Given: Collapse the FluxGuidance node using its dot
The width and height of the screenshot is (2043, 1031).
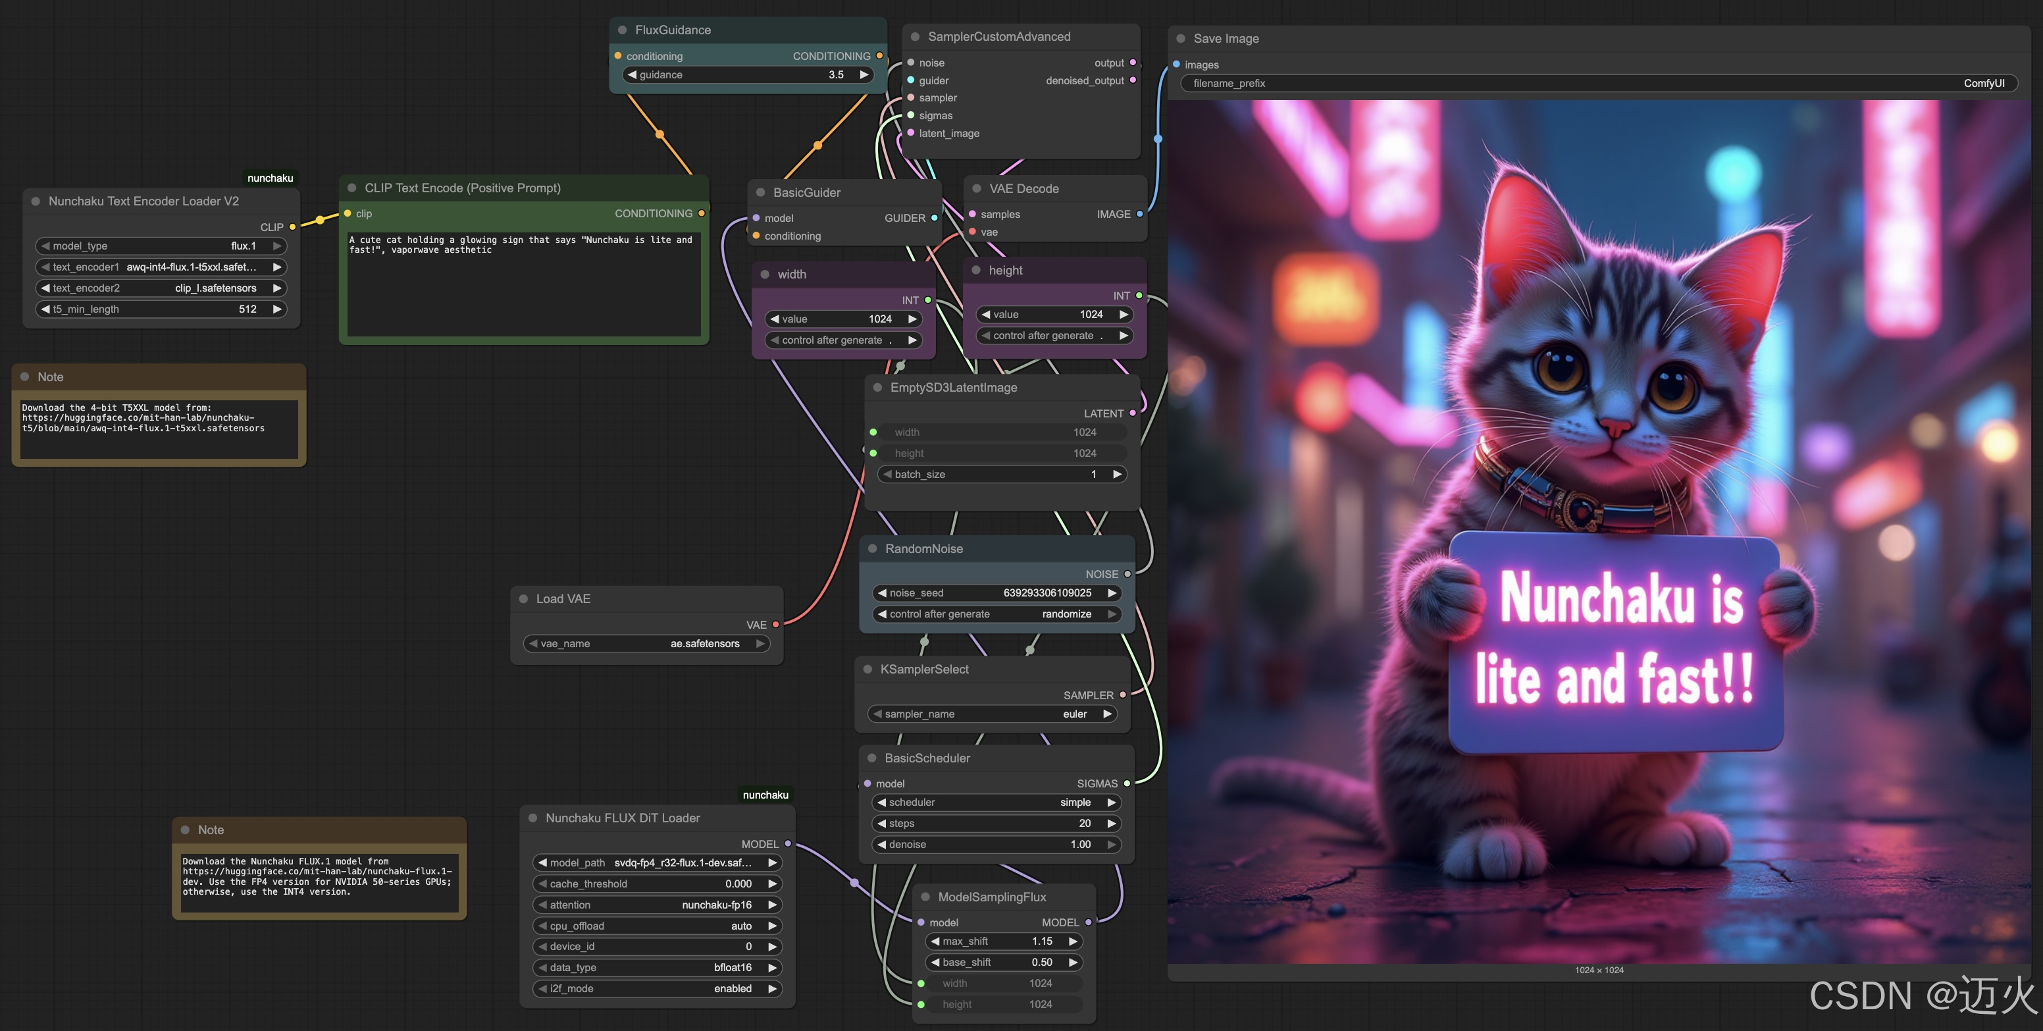Looking at the screenshot, I should tap(623, 30).
